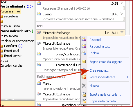The height and width of the screenshot is (107, 133).
Task: Click envelope icon of Eventi message
Action: (x=39, y=14)
